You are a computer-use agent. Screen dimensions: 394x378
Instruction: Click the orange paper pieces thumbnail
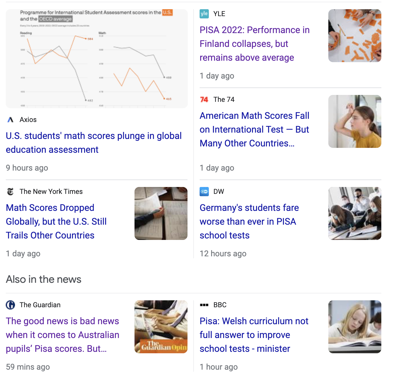pos(355,36)
